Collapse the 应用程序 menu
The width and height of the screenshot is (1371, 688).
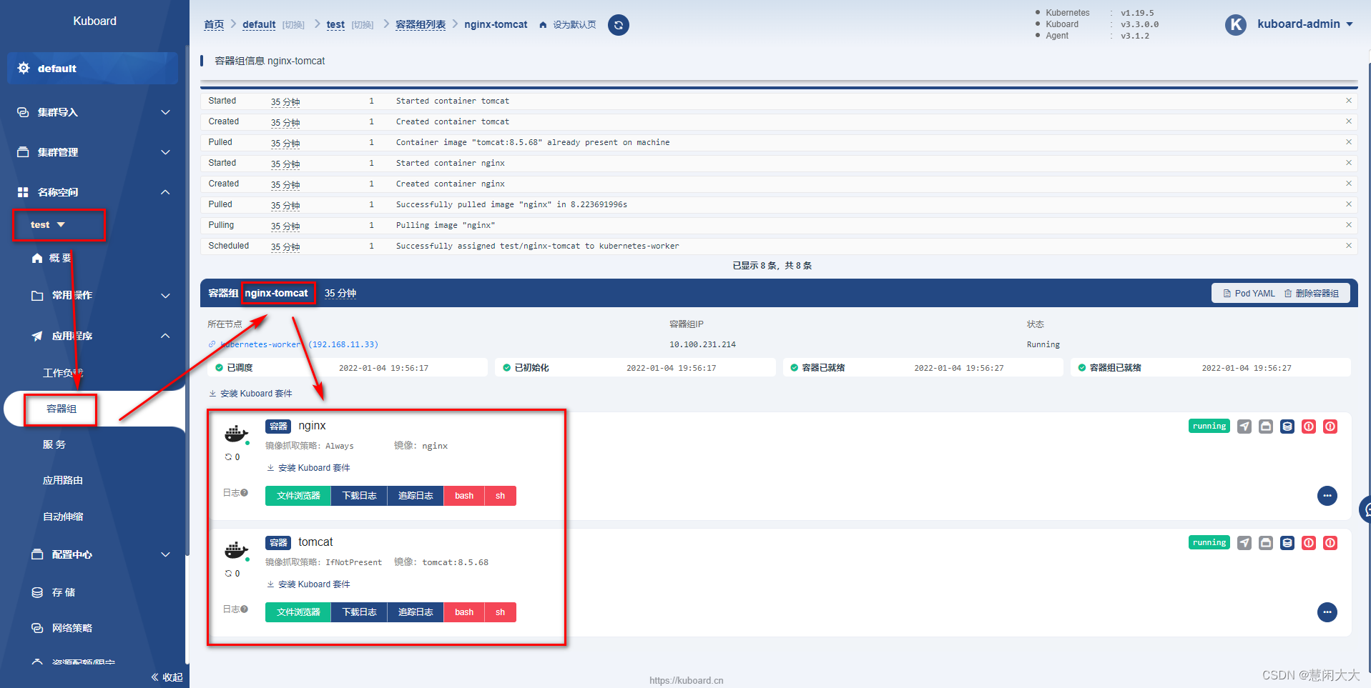tap(165, 336)
